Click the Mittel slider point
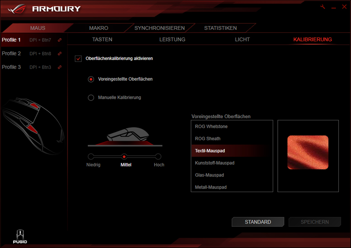Screen dimensions: 351x248 point(124,156)
